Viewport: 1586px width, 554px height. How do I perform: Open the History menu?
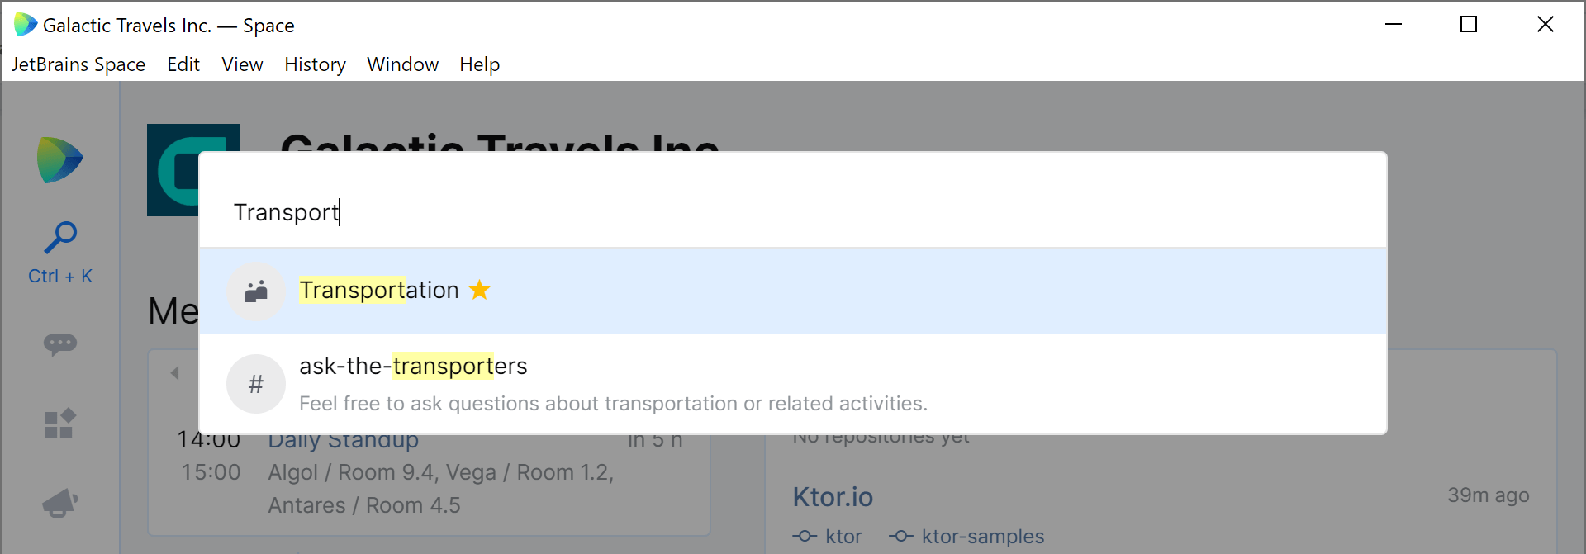(x=315, y=64)
